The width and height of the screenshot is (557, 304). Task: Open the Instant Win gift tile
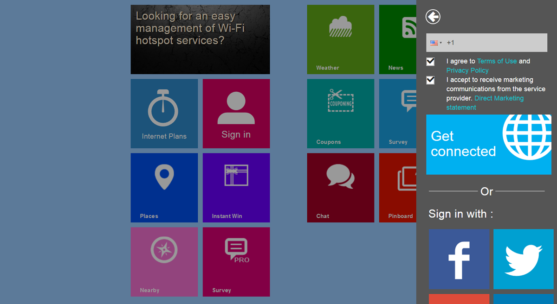(x=236, y=188)
